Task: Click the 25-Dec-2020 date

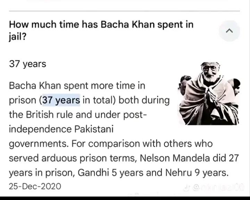Action: point(35,186)
